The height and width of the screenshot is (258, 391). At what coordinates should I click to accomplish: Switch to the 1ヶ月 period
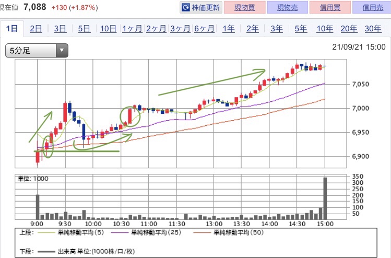(132, 29)
